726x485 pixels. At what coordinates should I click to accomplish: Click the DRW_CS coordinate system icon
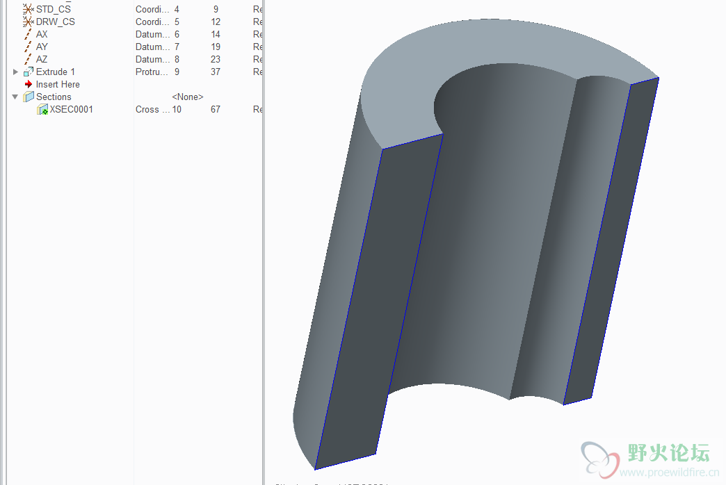pyautogui.click(x=29, y=22)
